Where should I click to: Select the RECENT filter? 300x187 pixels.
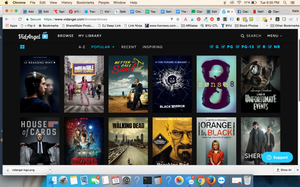129,47
